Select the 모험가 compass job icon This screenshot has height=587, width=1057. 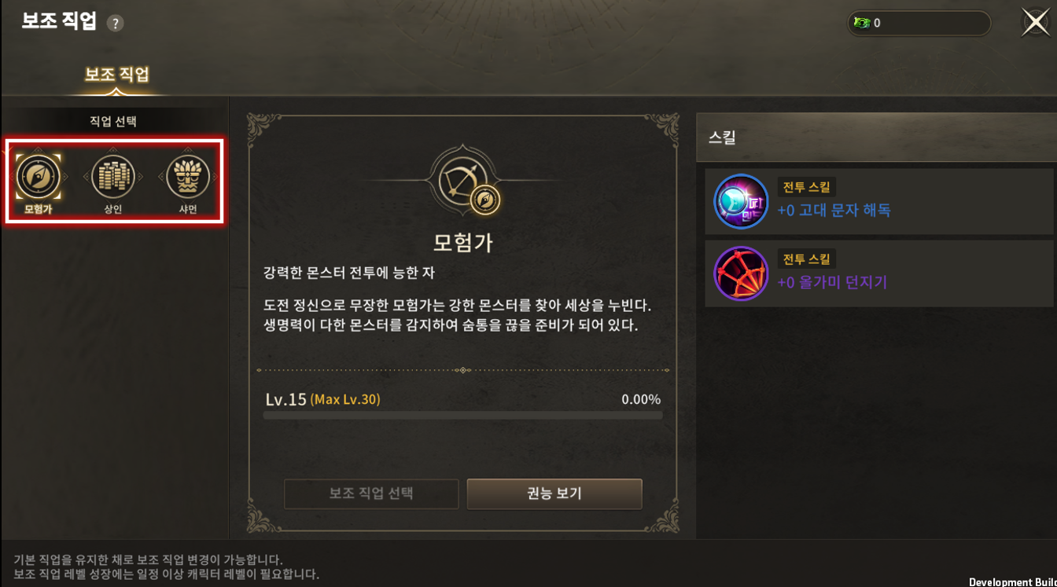tap(38, 176)
